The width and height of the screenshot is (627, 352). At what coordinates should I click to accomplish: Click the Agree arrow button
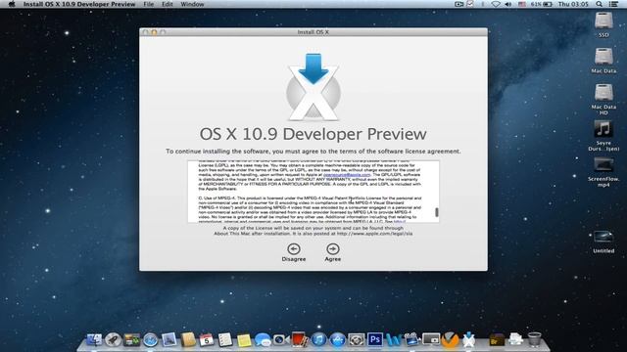[333, 249]
